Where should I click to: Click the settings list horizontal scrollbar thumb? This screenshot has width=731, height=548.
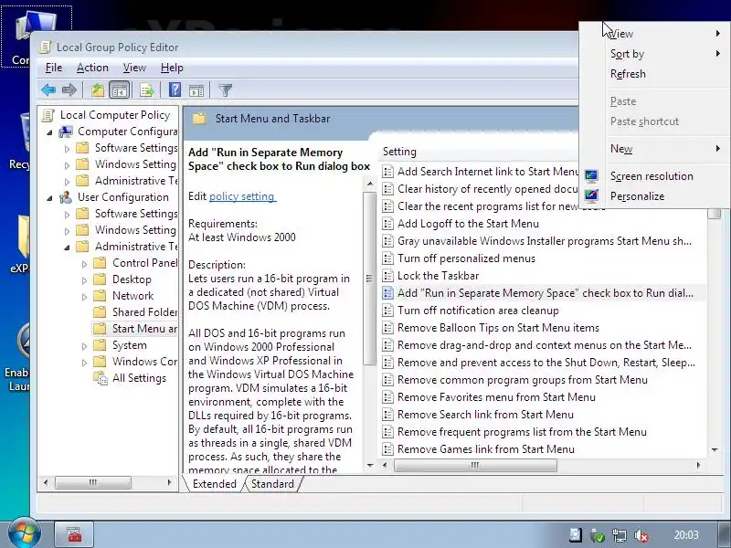point(475,465)
